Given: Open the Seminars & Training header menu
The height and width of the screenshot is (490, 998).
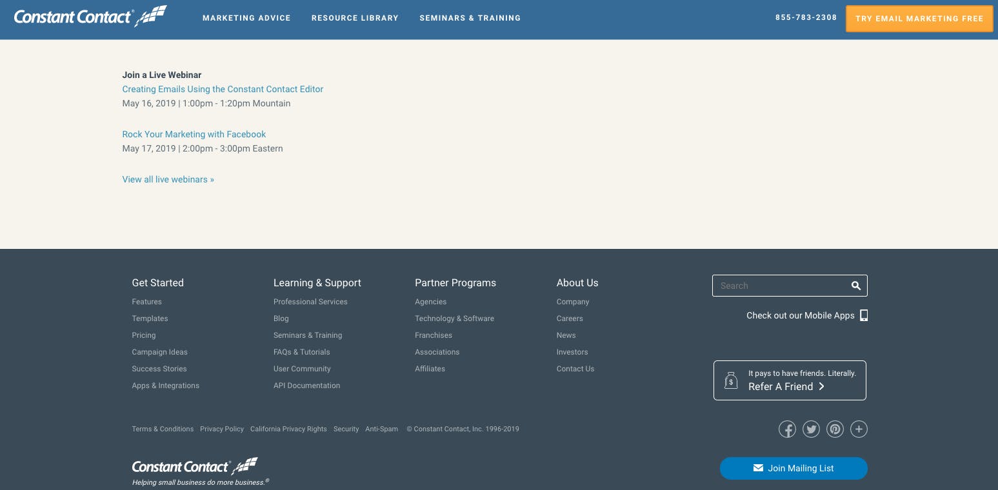Looking at the screenshot, I should point(470,18).
